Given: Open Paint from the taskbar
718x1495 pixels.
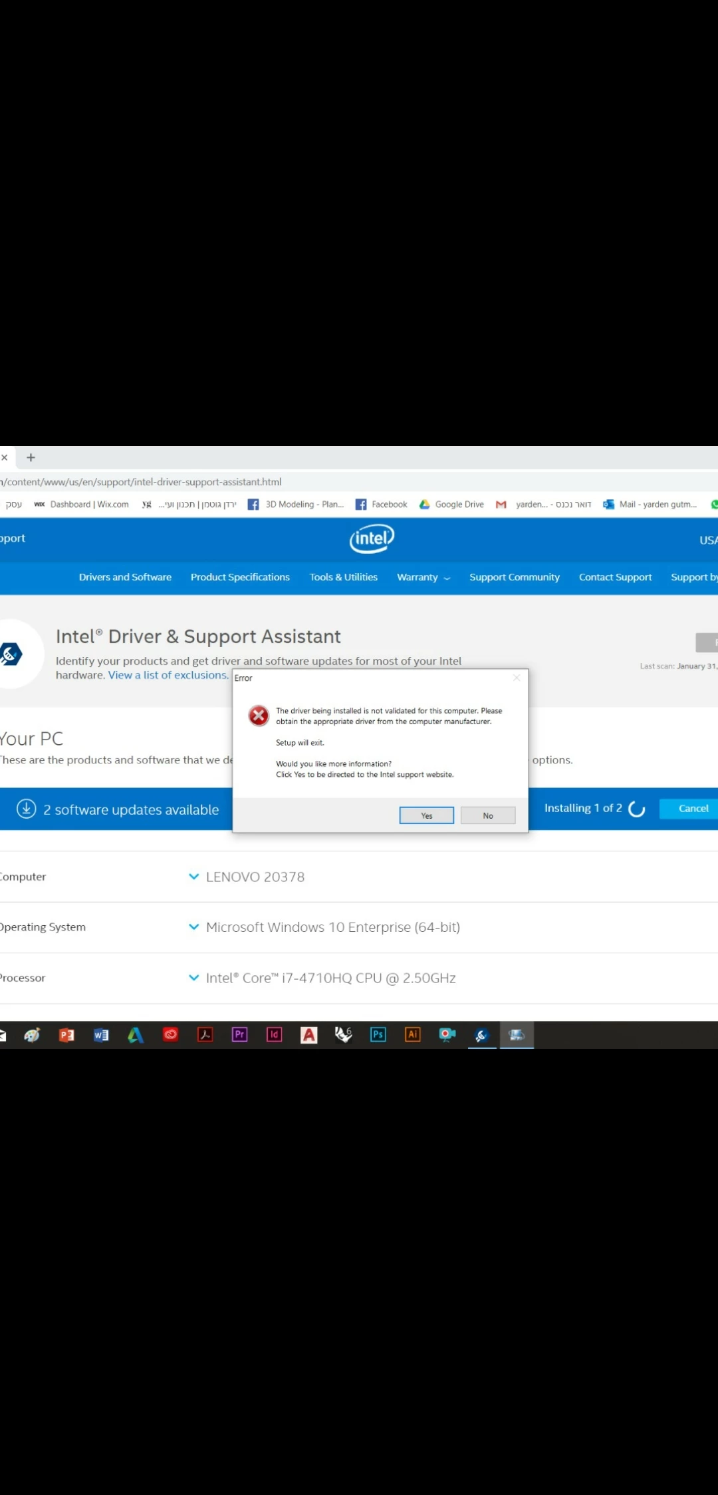Looking at the screenshot, I should click(32, 1035).
